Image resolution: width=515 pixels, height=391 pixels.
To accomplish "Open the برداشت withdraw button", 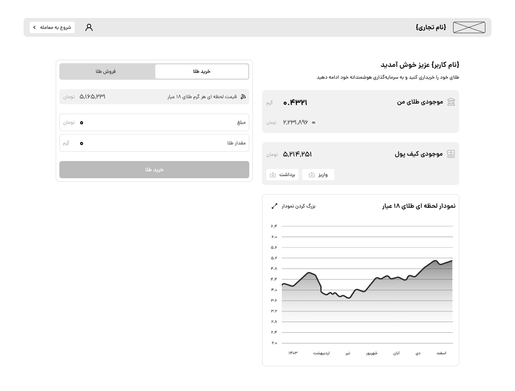I will [x=283, y=174].
